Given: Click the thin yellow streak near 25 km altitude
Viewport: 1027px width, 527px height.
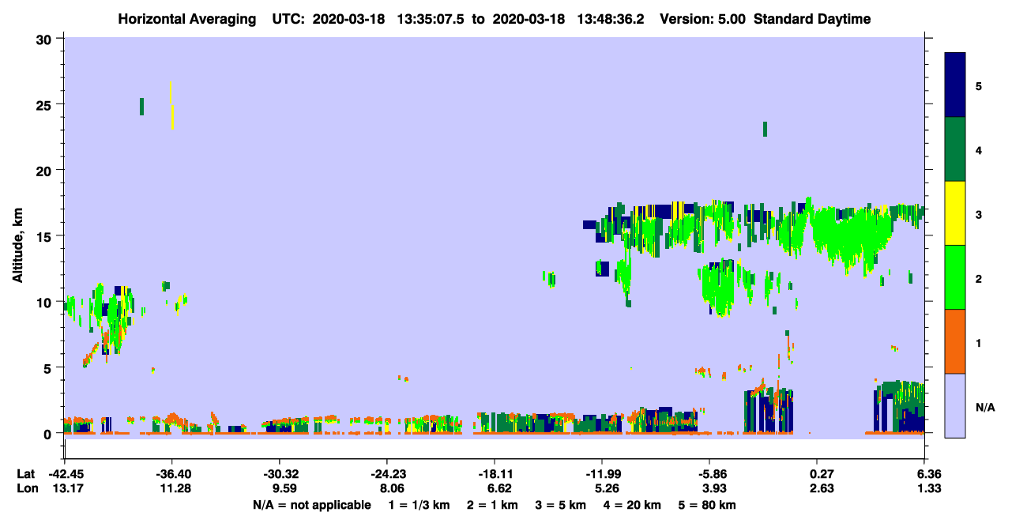Looking at the screenshot, I should click(171, 105).
